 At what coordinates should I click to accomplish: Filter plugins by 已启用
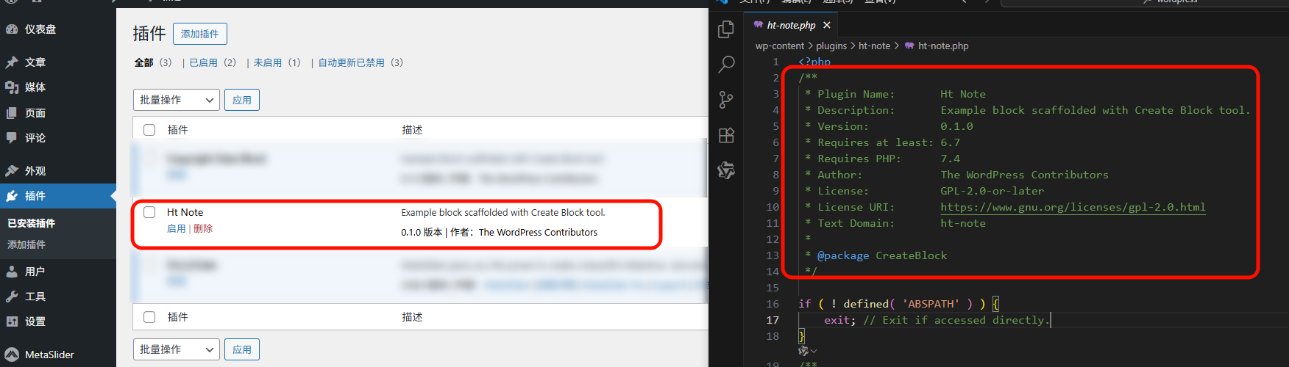(204, 62)
